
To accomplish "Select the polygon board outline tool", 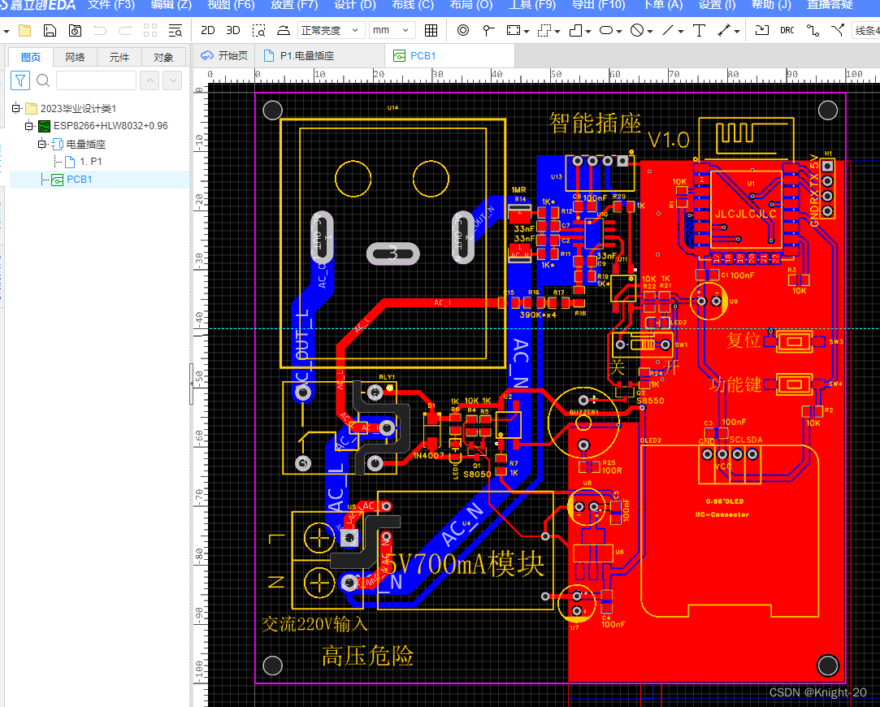I will click(576, 30).
